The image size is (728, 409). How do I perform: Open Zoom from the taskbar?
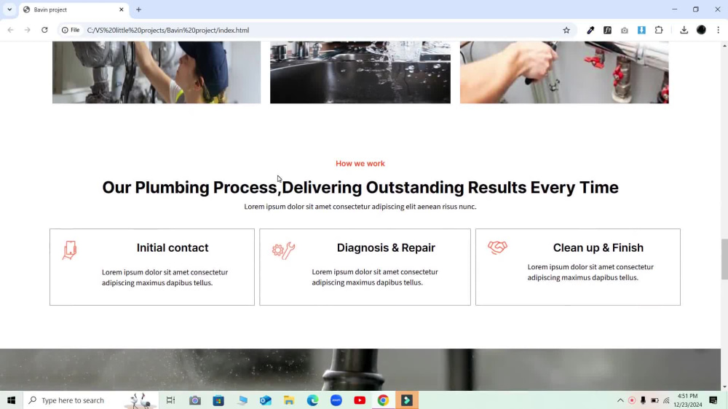[x=336, y=400]
